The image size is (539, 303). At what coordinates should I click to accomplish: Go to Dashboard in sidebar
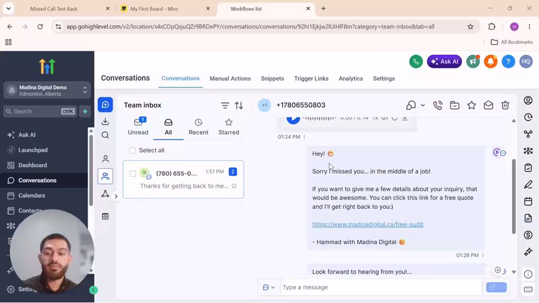[x=32, y=165]
